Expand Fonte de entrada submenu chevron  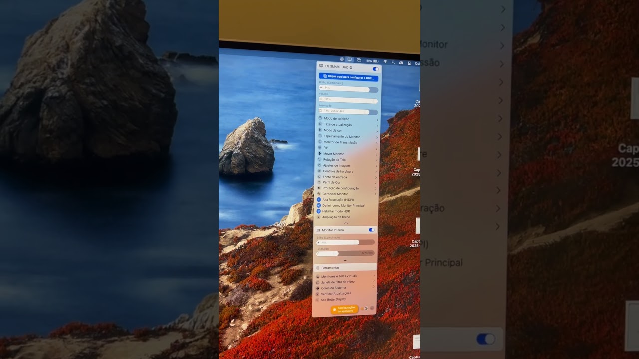pyautogui.click(x=377, y=177)
